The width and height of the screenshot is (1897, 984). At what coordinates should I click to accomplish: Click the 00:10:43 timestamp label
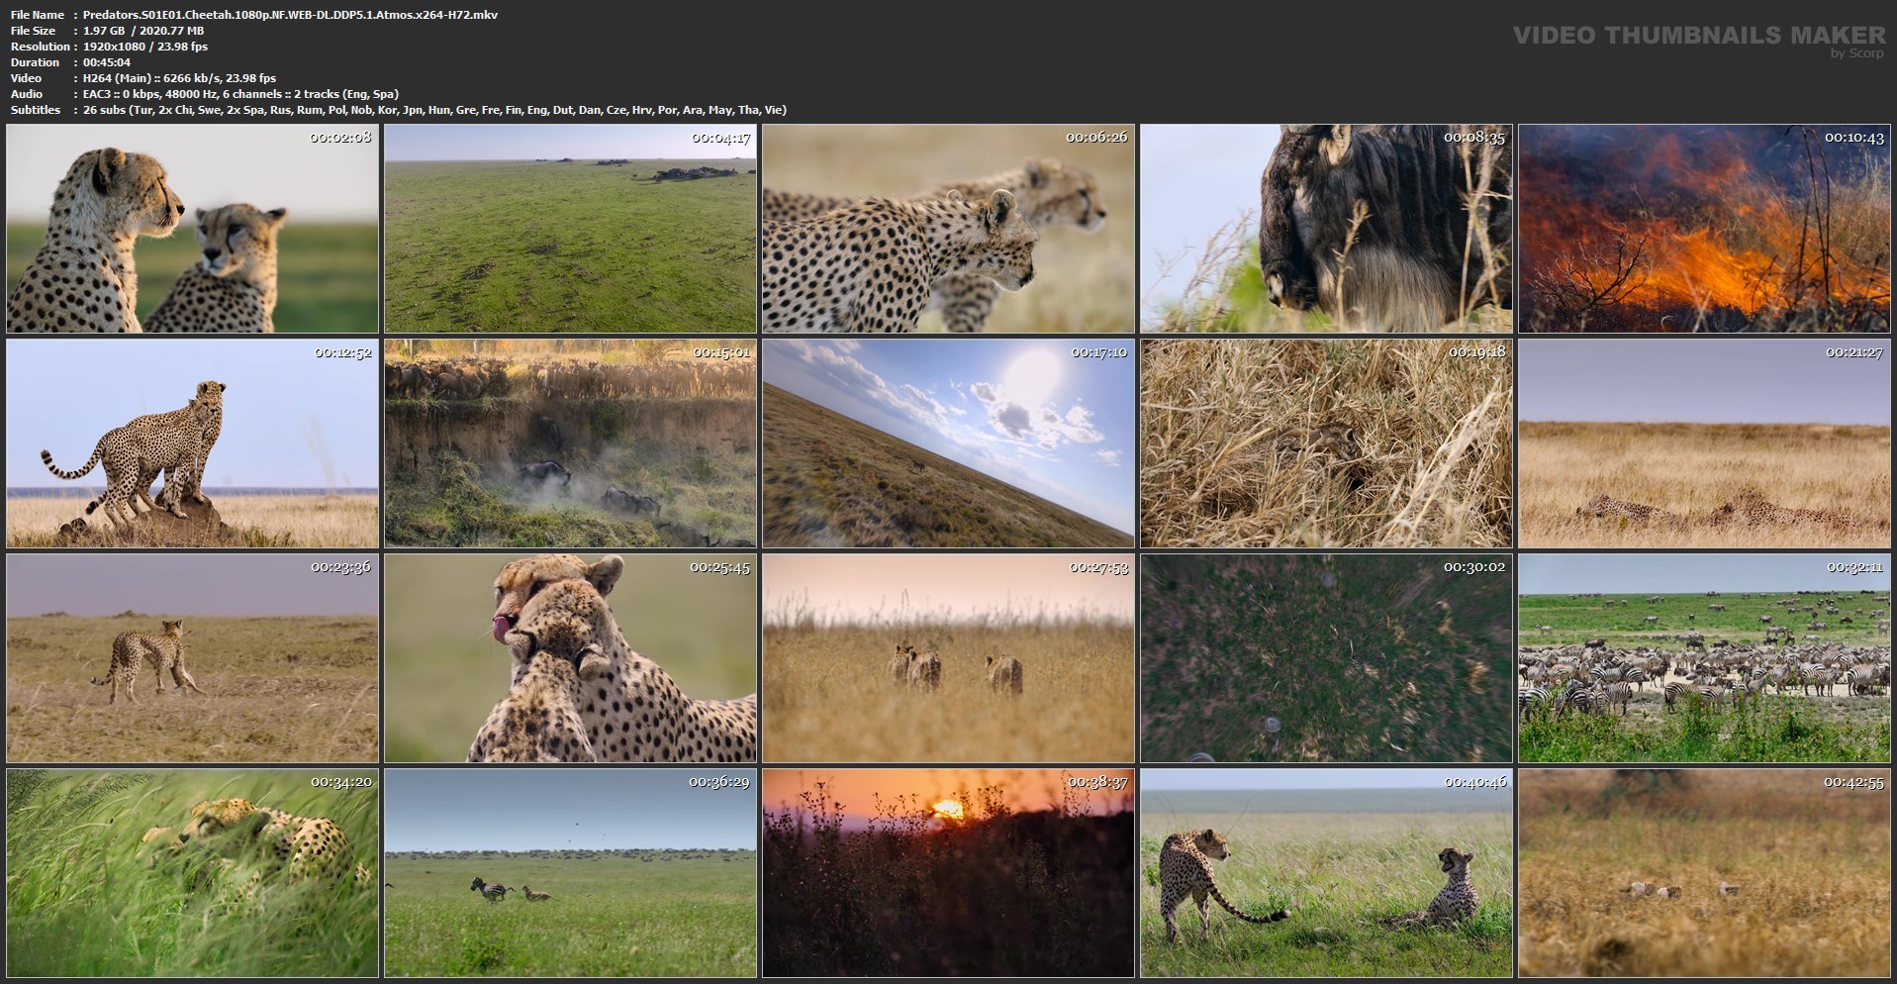pyautogui.click(x=1853, y=138)
